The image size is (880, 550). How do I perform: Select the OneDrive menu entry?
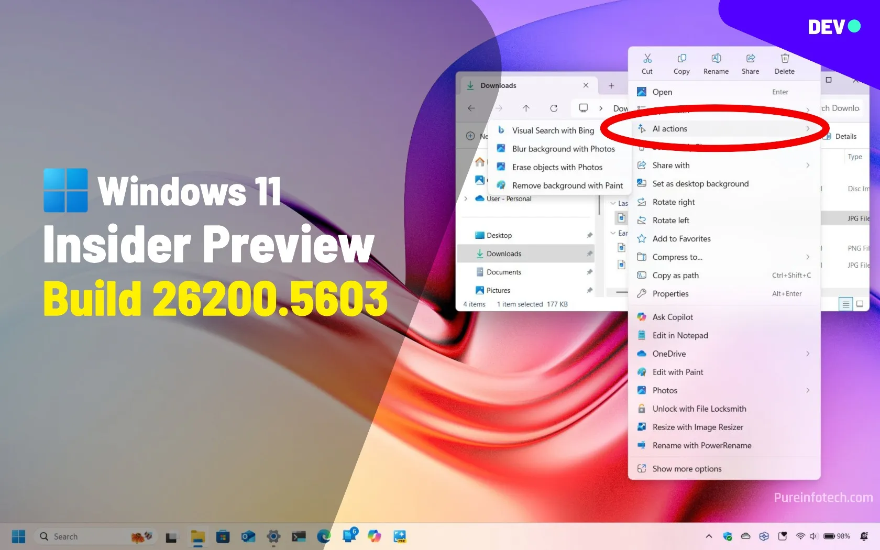click(x=724, y=354)
